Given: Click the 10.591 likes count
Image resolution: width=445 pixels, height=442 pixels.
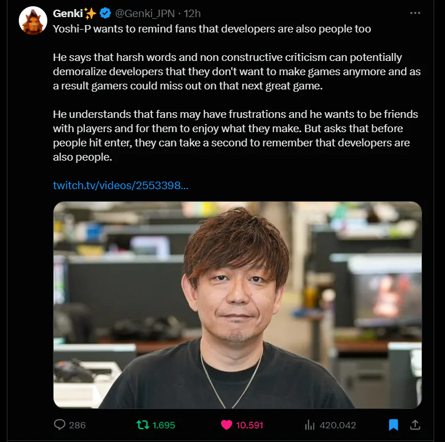Looking at the screenshot, I should click(250, 425).
